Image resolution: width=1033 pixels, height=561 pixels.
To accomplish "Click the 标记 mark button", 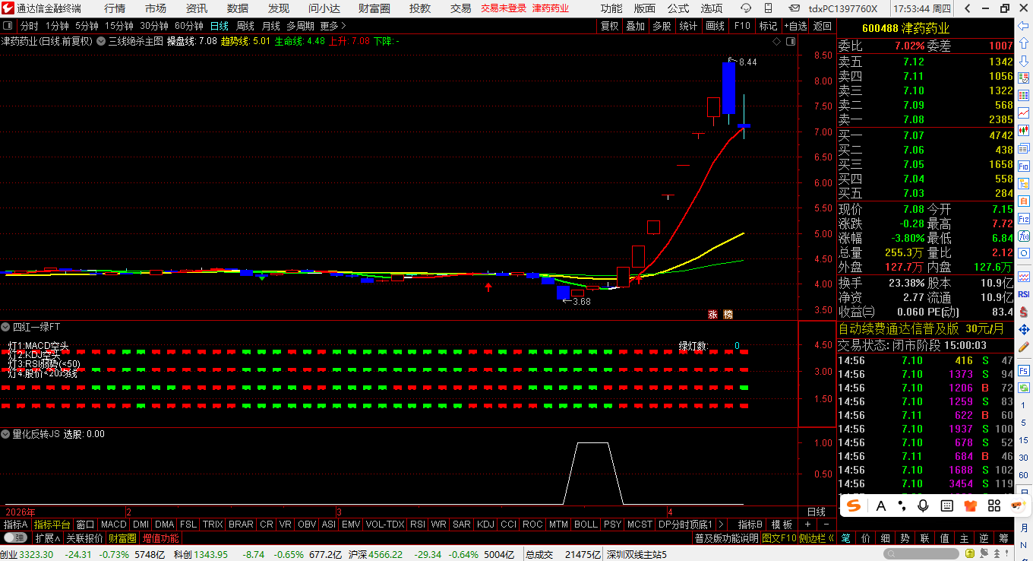I will click(x=768, y=26).
